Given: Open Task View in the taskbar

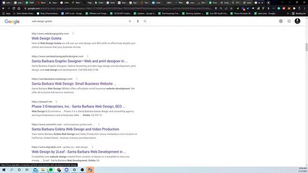Looking at the screenshot, I should [27, 170].
